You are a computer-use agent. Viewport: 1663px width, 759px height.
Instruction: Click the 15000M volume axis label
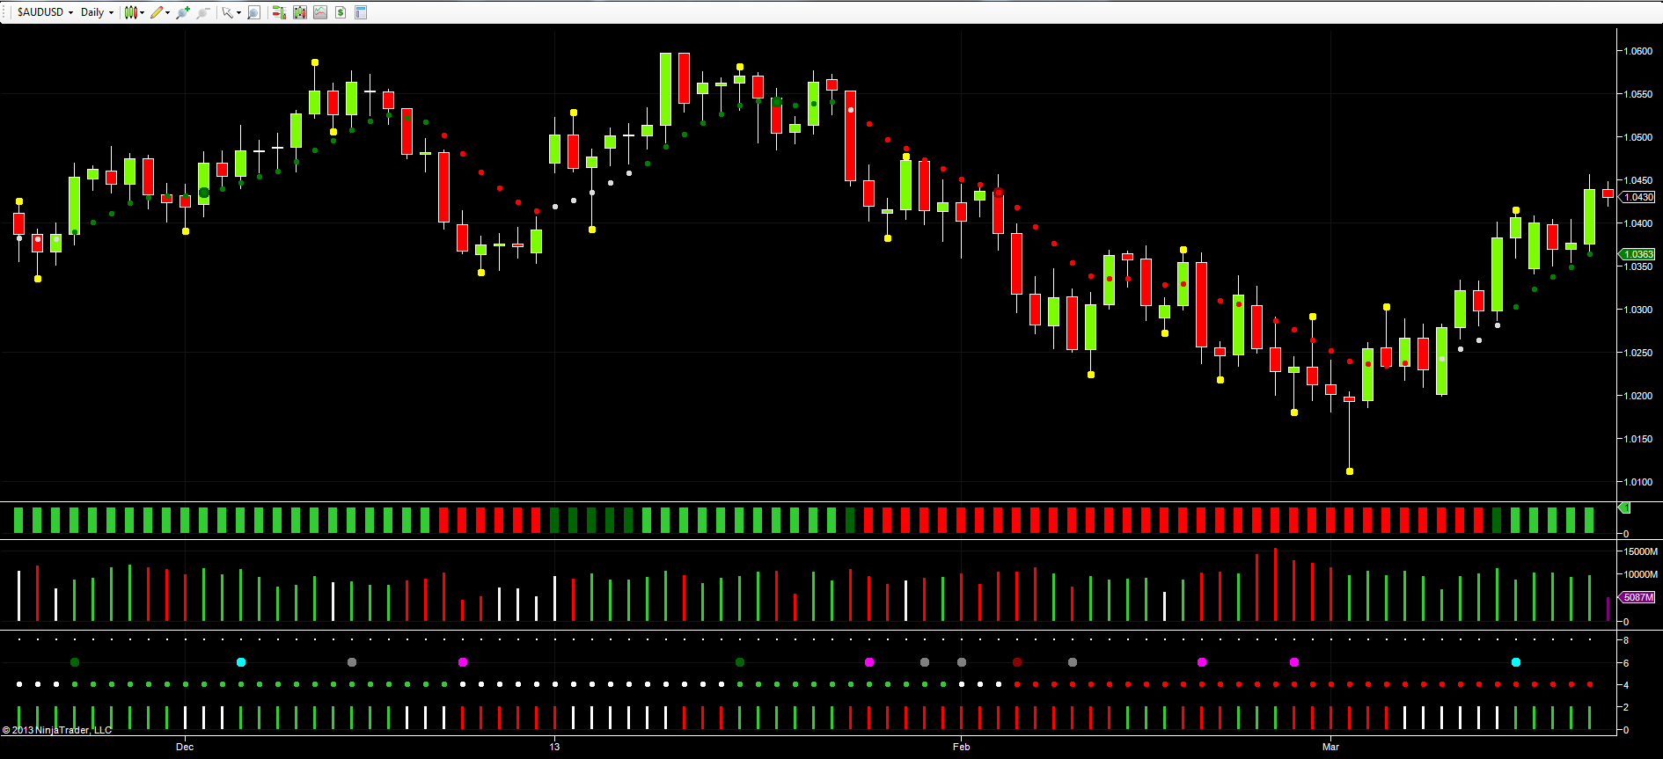(x=1641, y=551)
